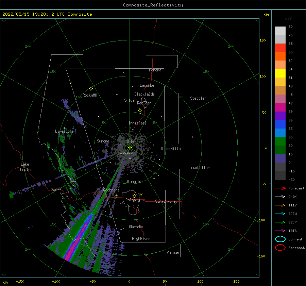This screenshot has width=306, height=286.
Task: Click the yellow diamond marker beside RockyMH
Action: tap(91, 89)
